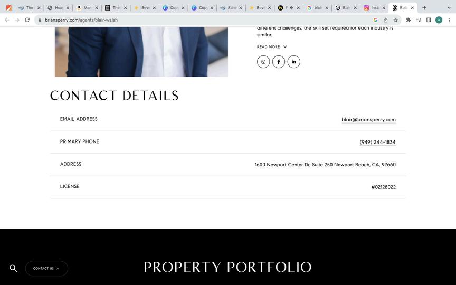This screenshot has width=456, height=285.
Task: Open the tab search dropdown arrow
Action: coord(449,8)
